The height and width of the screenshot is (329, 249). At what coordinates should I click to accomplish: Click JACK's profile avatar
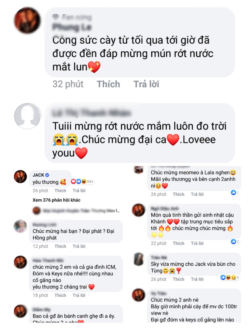(20, 177)
